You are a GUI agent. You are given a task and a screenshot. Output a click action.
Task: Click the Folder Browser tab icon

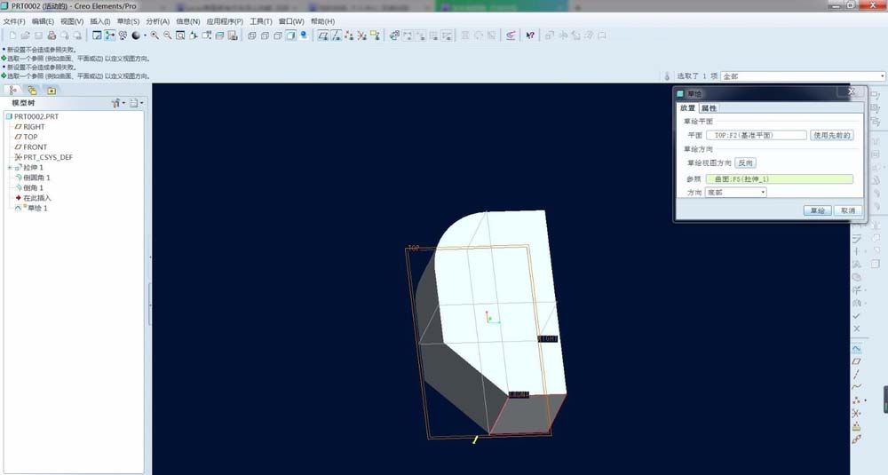click(x=32, y=90)
